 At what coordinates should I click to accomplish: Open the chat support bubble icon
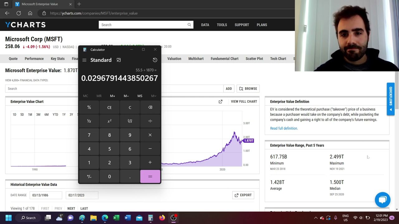coord(382,200)
